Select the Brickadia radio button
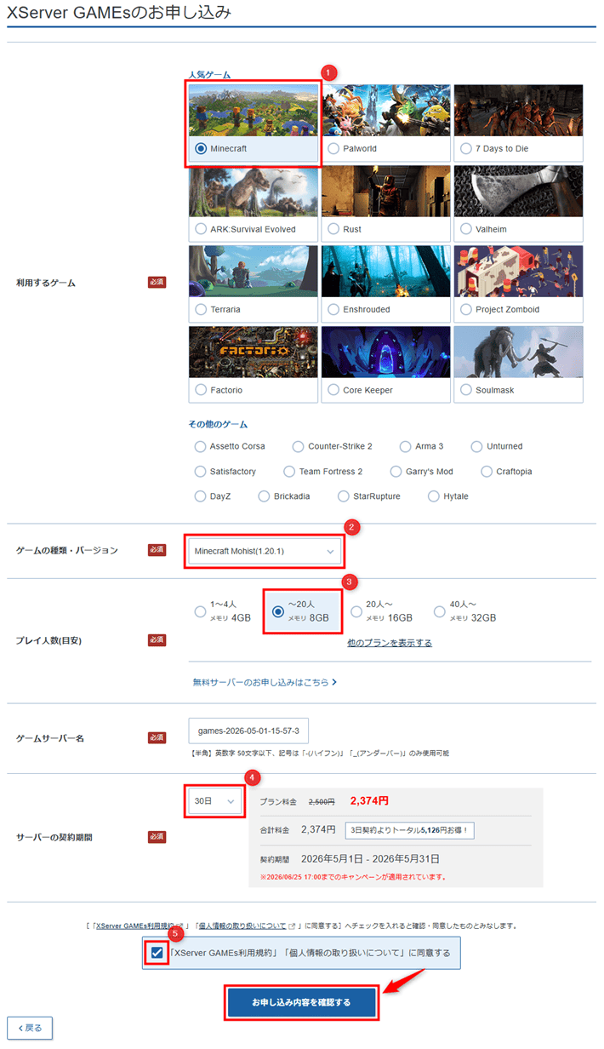Image resolution: width=604 pixels, height=1049 pixels. [265, 496]
